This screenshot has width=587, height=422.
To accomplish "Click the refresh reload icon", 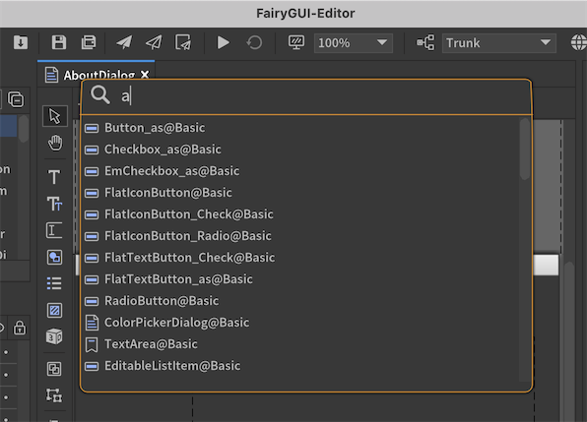I will tap(254, 42).
